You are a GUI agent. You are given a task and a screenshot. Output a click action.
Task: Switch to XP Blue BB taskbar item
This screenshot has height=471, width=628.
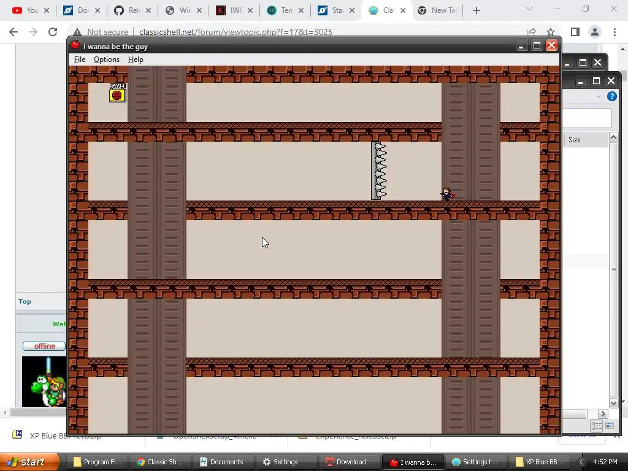pos(539,462)
